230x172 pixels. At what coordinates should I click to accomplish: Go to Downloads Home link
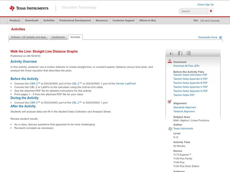(208, 37)
